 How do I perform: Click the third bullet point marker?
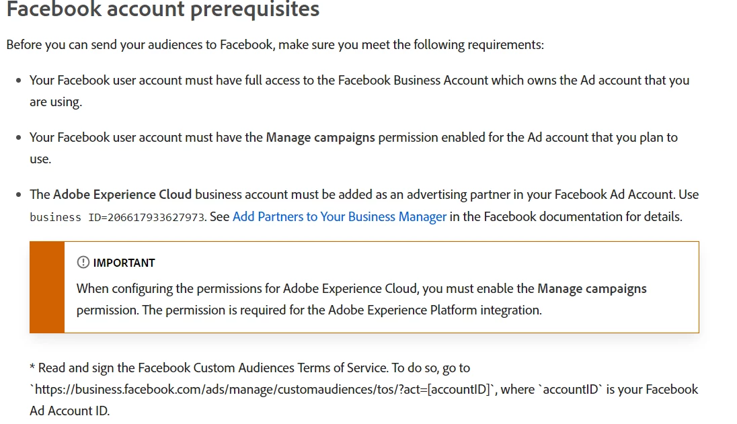tap(18, 195)
